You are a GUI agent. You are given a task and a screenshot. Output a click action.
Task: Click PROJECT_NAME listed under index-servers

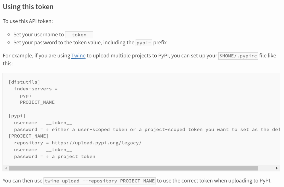(37, 102)
